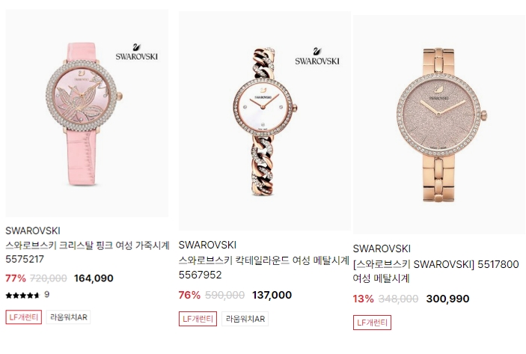Image resolution: width=526 pixels, height=354 pixels.
Task: Click the 137,000 sale price
Action: pos(272,295)
